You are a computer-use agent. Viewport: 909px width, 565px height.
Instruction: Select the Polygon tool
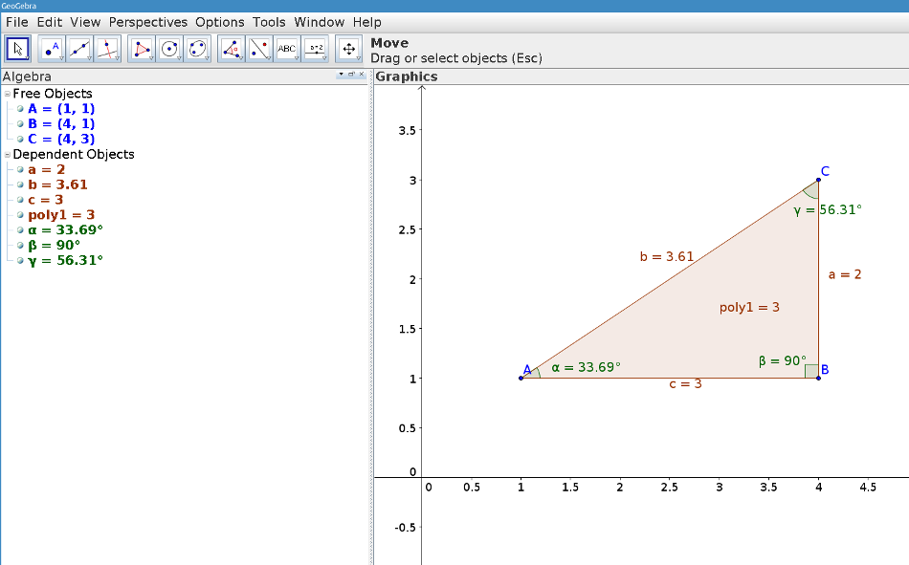pos(141,48)
